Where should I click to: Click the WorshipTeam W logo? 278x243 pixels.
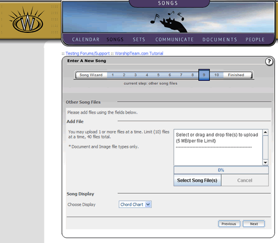coord(27,20)
